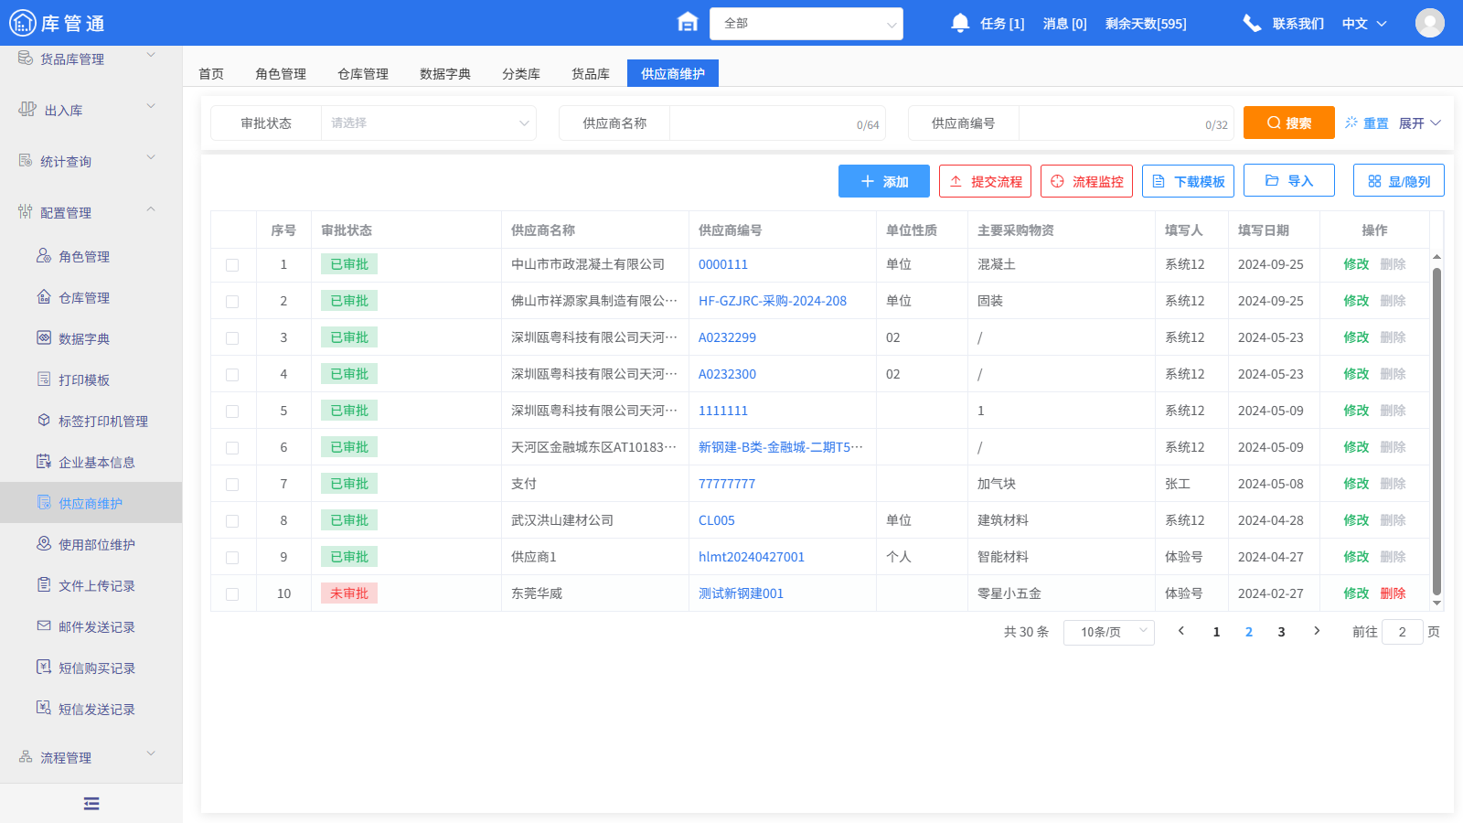Screen dimensions: 1463x823
Task: Click the 供应商名称 input field
Action: 777,123
